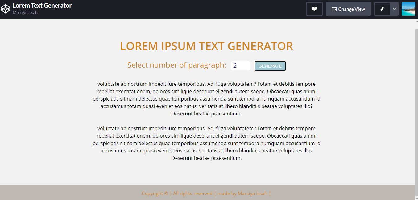Click the Change View button
The image size is (418, 200).
348,9
